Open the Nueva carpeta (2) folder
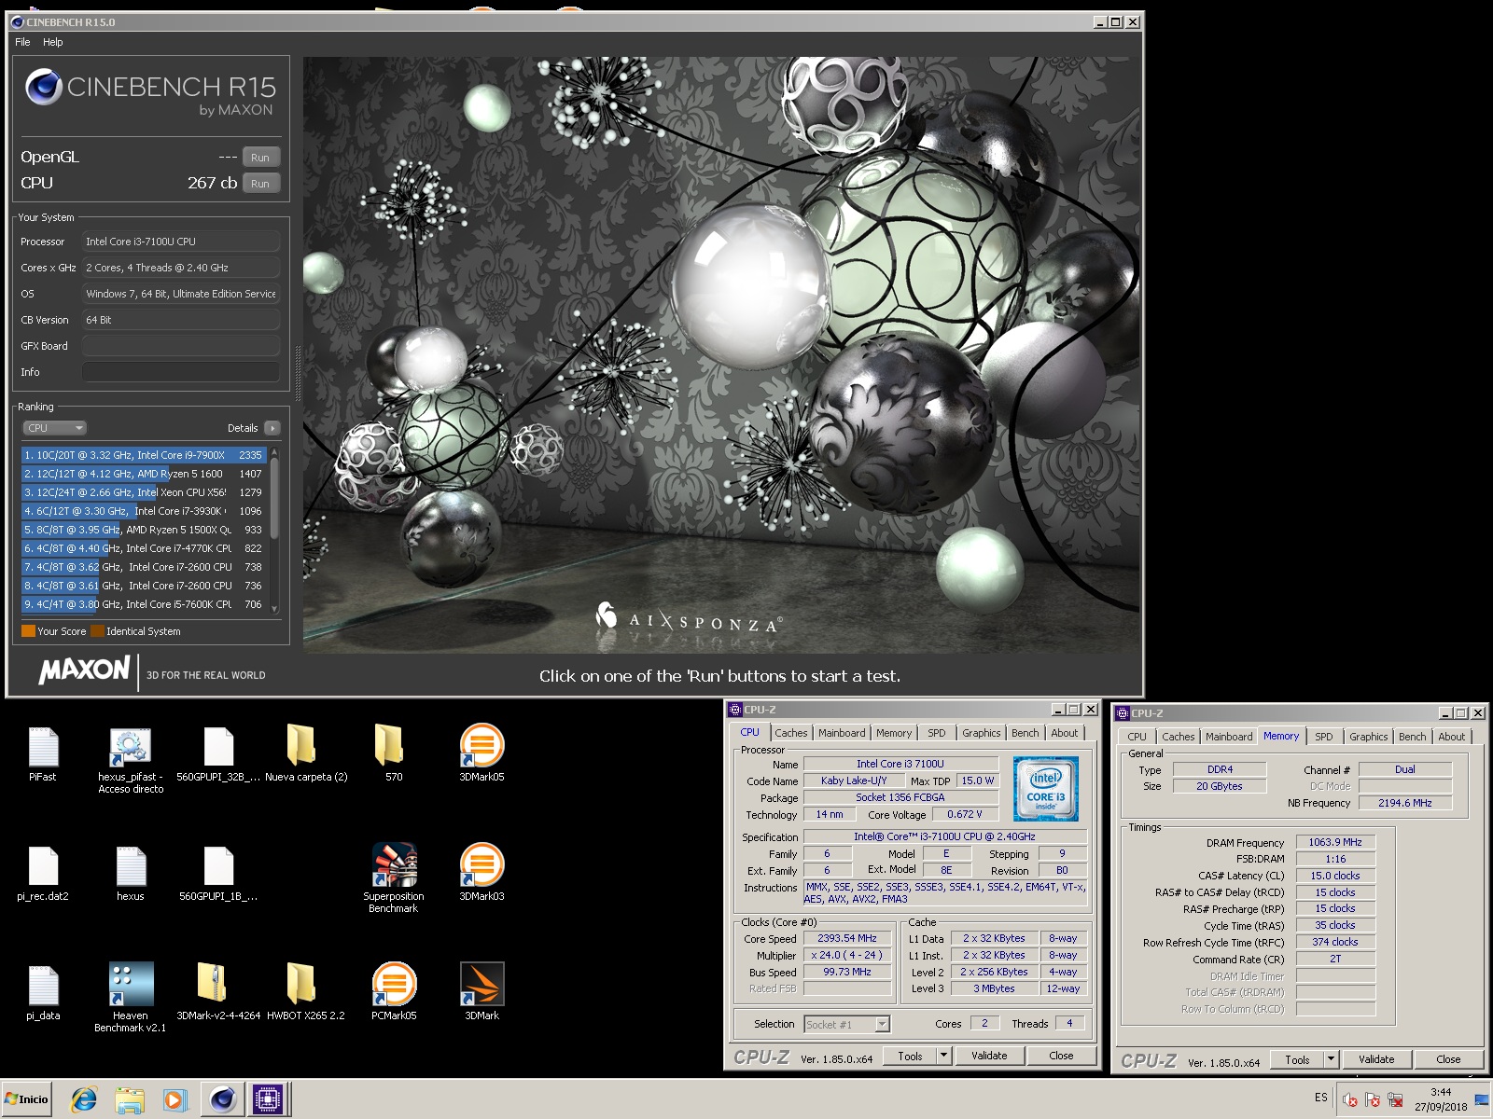Screen dimensions: 1493x1119 301,744
